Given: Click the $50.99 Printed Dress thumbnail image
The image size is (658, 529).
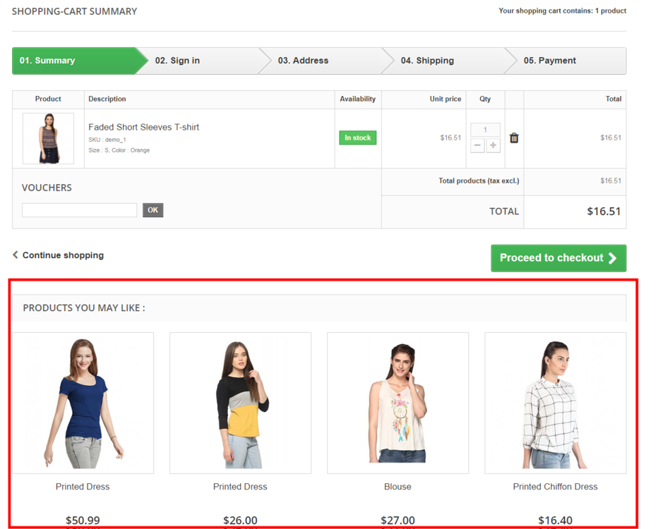Looking at the screenshot, I should click(83, 402).
